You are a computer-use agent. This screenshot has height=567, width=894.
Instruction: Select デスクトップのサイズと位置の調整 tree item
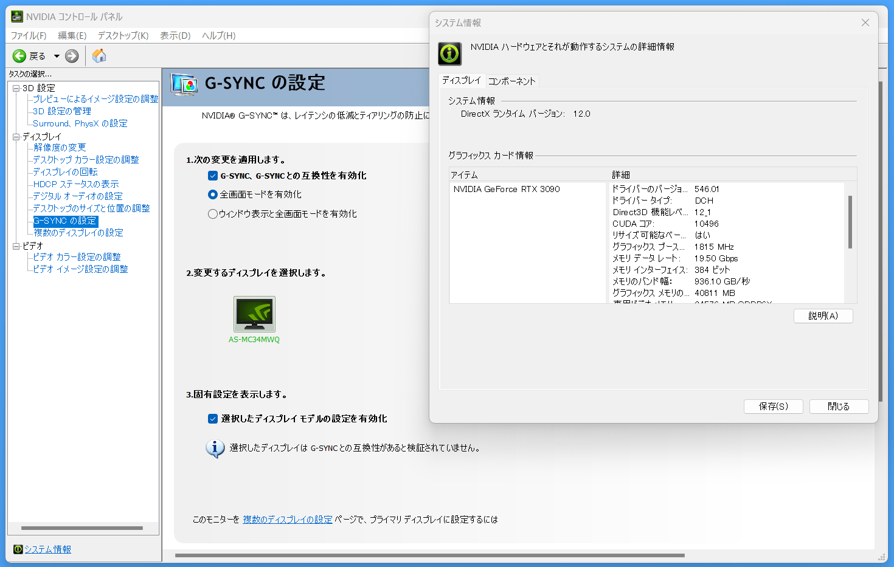point(91,208)
